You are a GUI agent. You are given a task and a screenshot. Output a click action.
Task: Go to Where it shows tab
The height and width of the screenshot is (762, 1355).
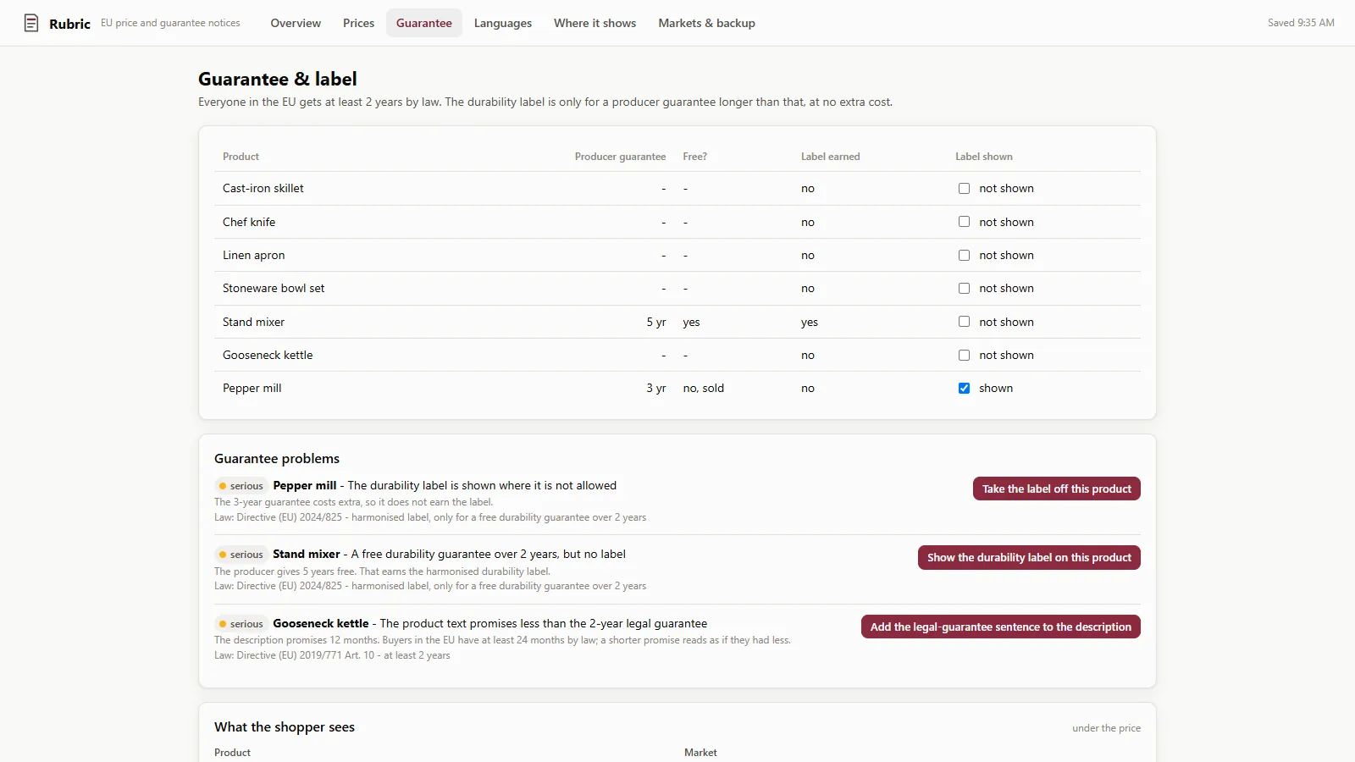click(x=595, y=23)
